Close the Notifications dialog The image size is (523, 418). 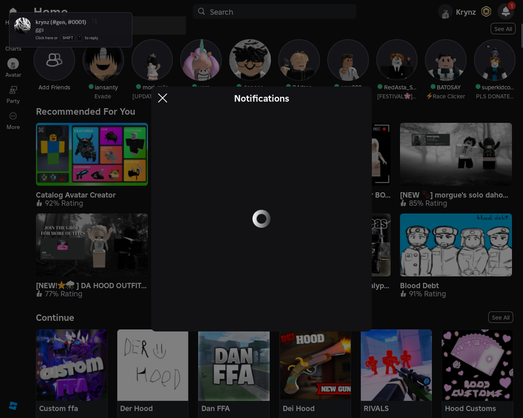163,98
